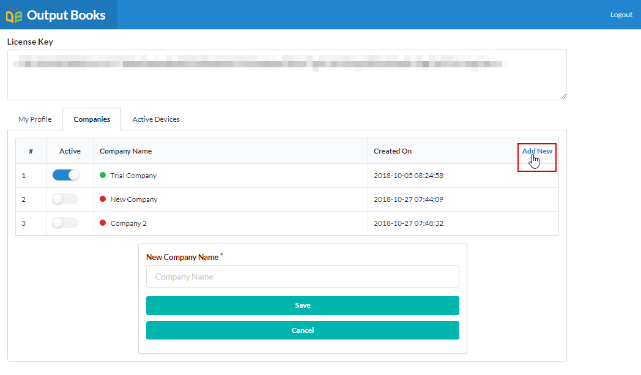Screen dimensions: 641x375
Task: Click the date 2018-10-27 07:44:09
Action: (x=409, y=199)
